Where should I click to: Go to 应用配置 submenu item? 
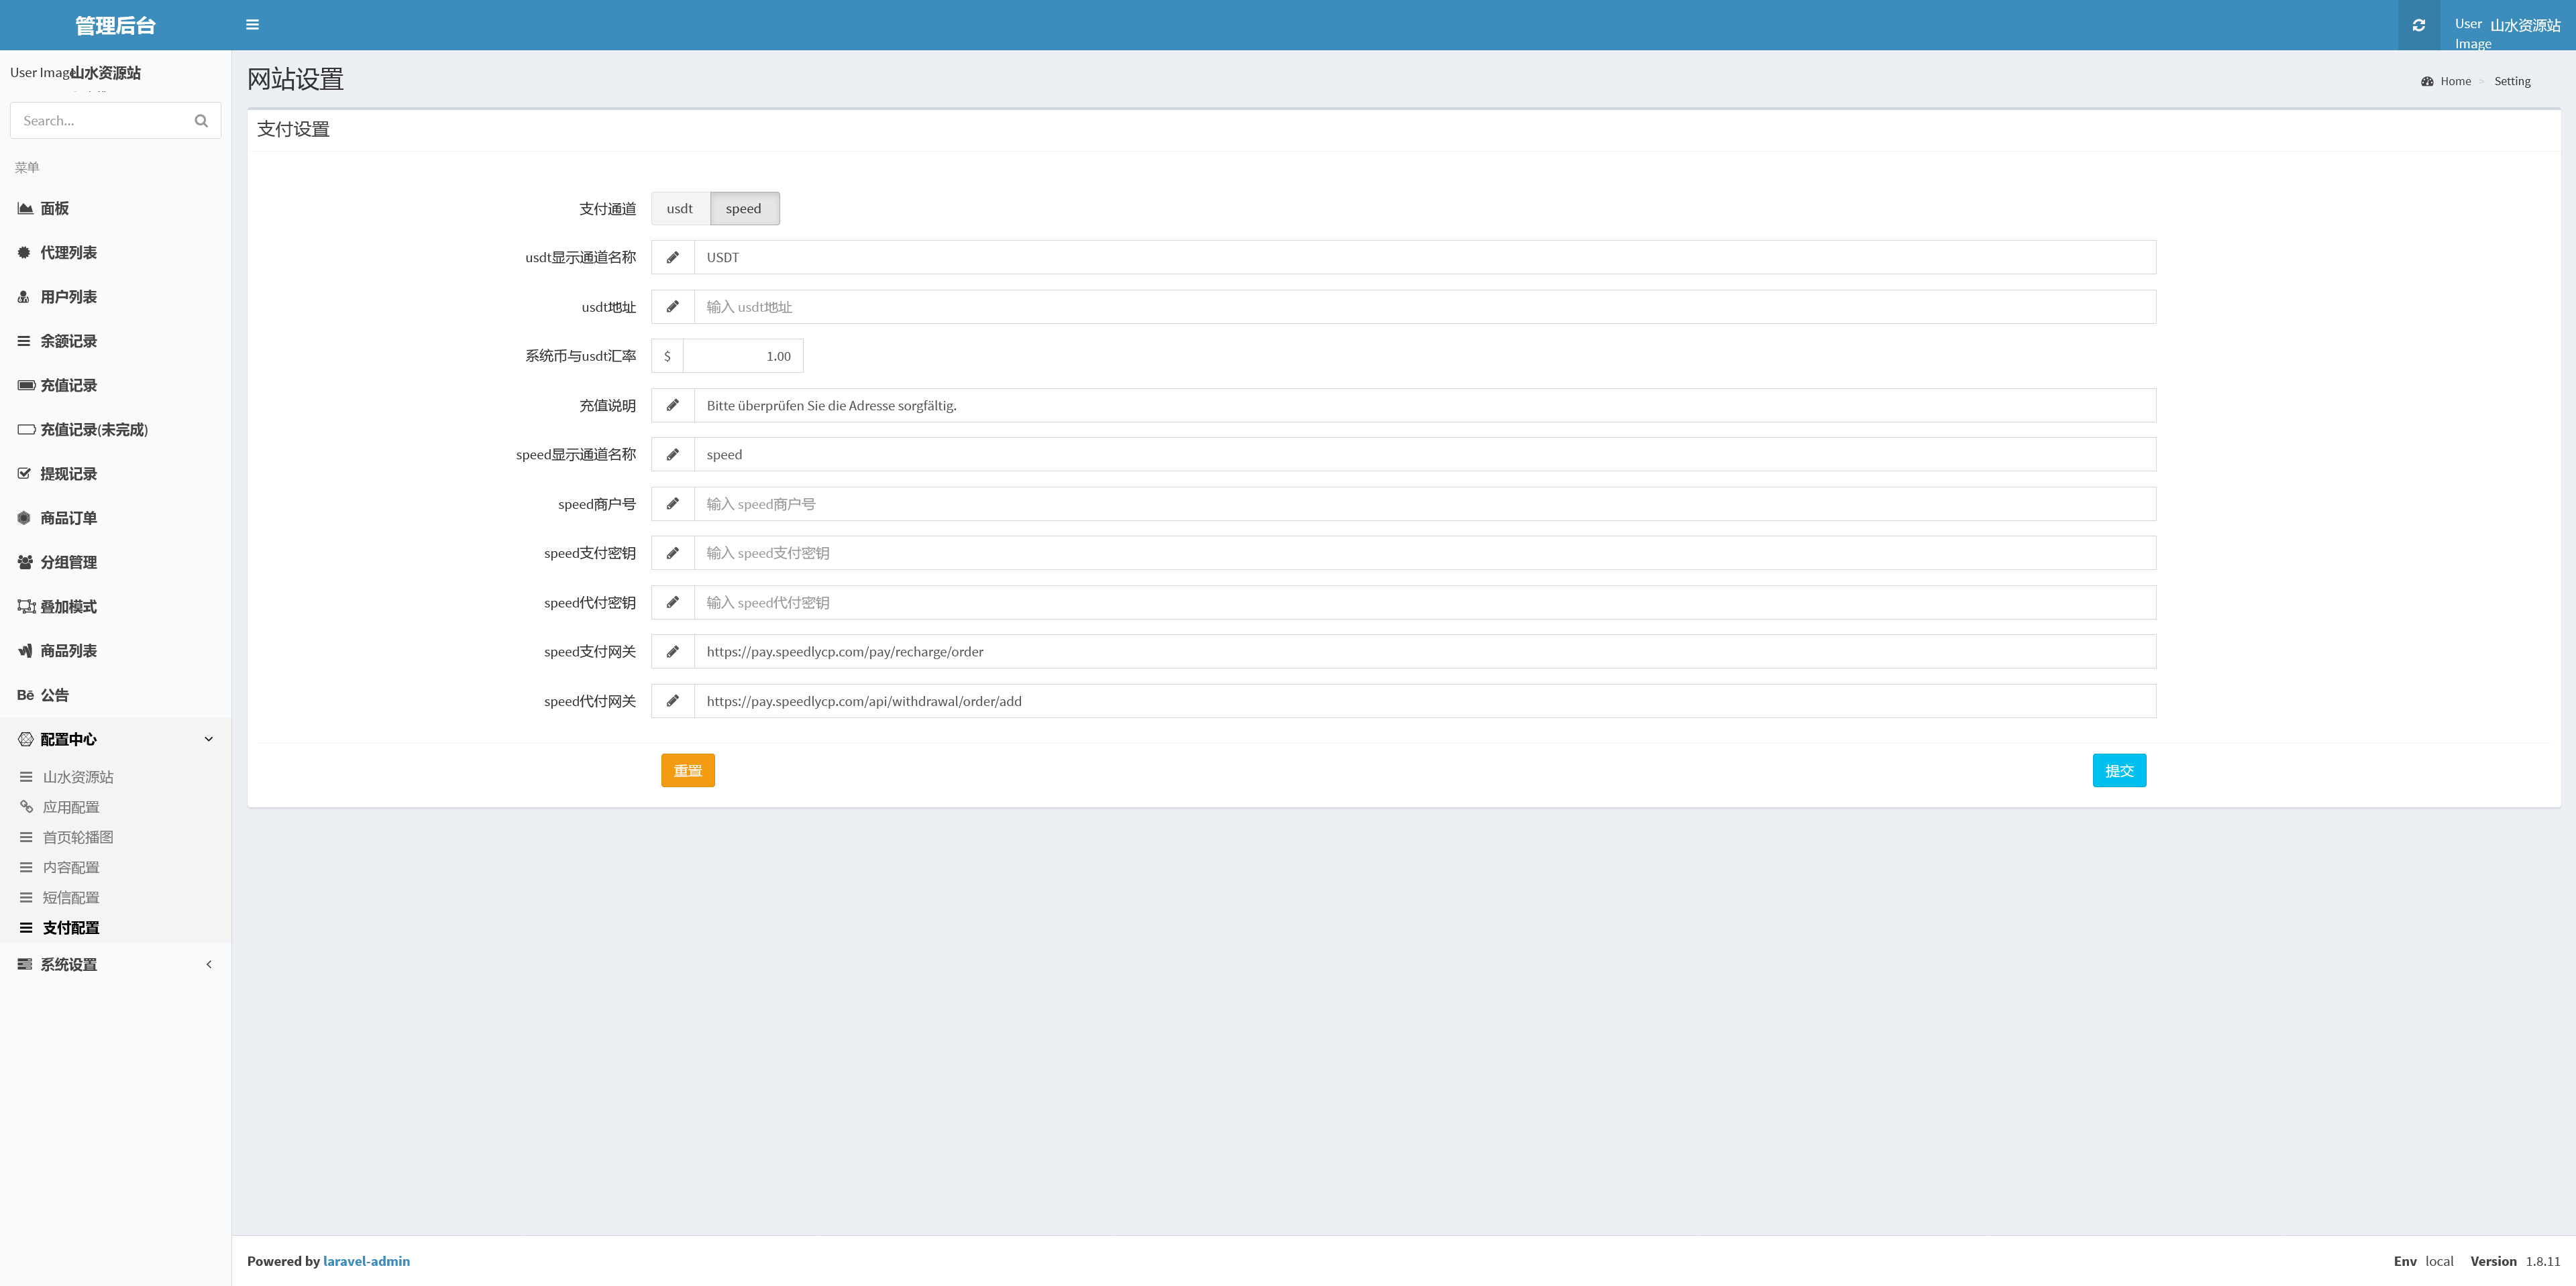70,807
